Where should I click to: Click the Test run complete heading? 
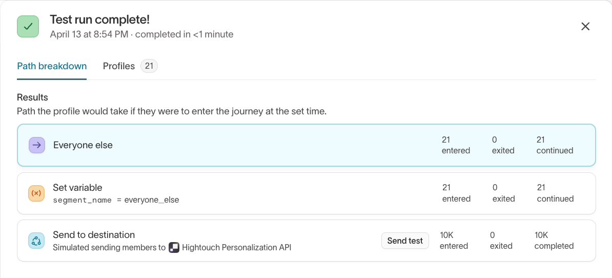point(99,20)
